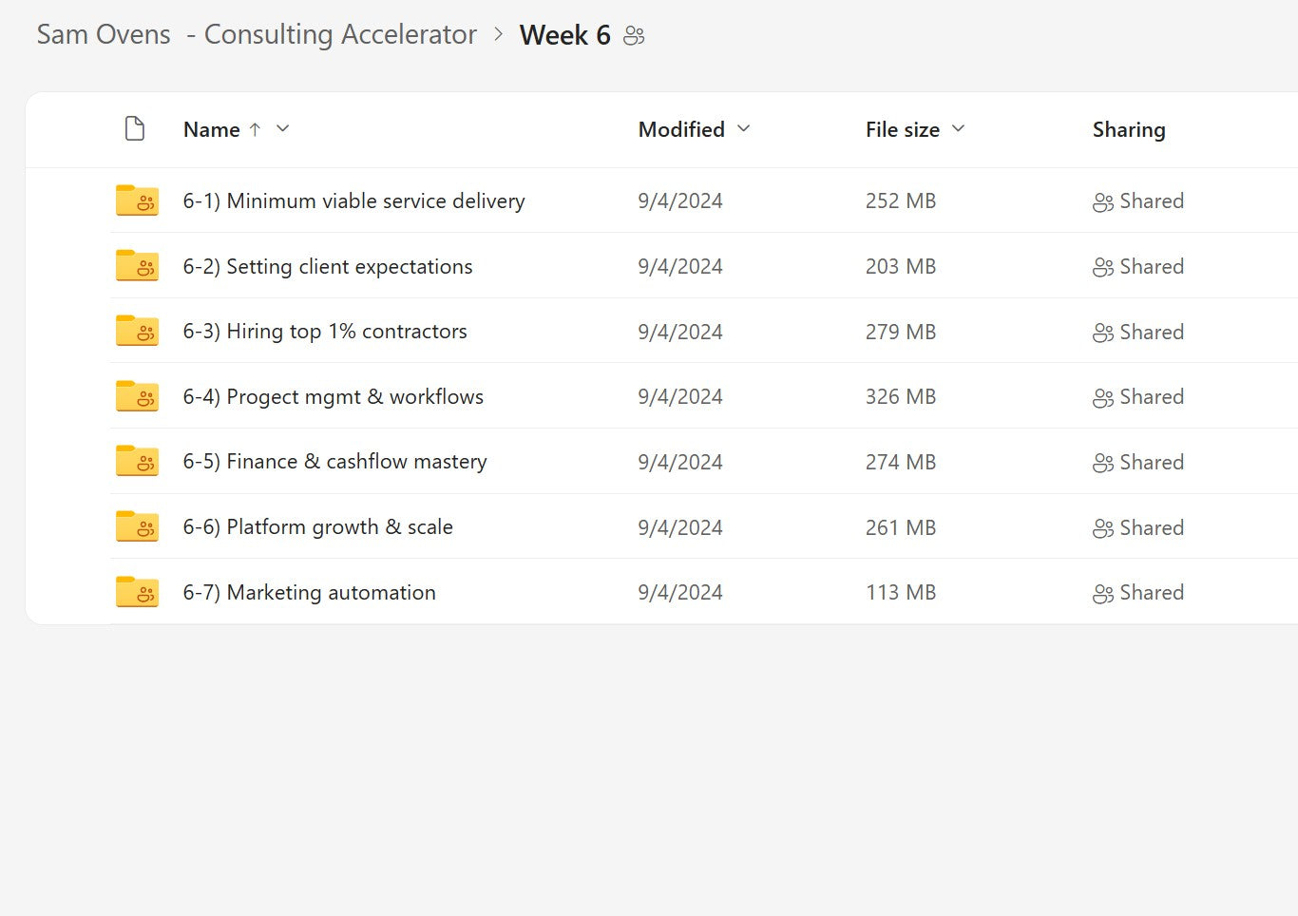The height and width of the screenshot is (916, 1298).
Task: Open 6-1) Minimum viable service delivery folder
Action: [x=353, y=200]
